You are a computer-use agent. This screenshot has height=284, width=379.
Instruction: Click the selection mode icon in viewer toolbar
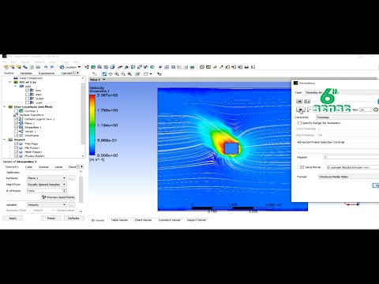95,74
